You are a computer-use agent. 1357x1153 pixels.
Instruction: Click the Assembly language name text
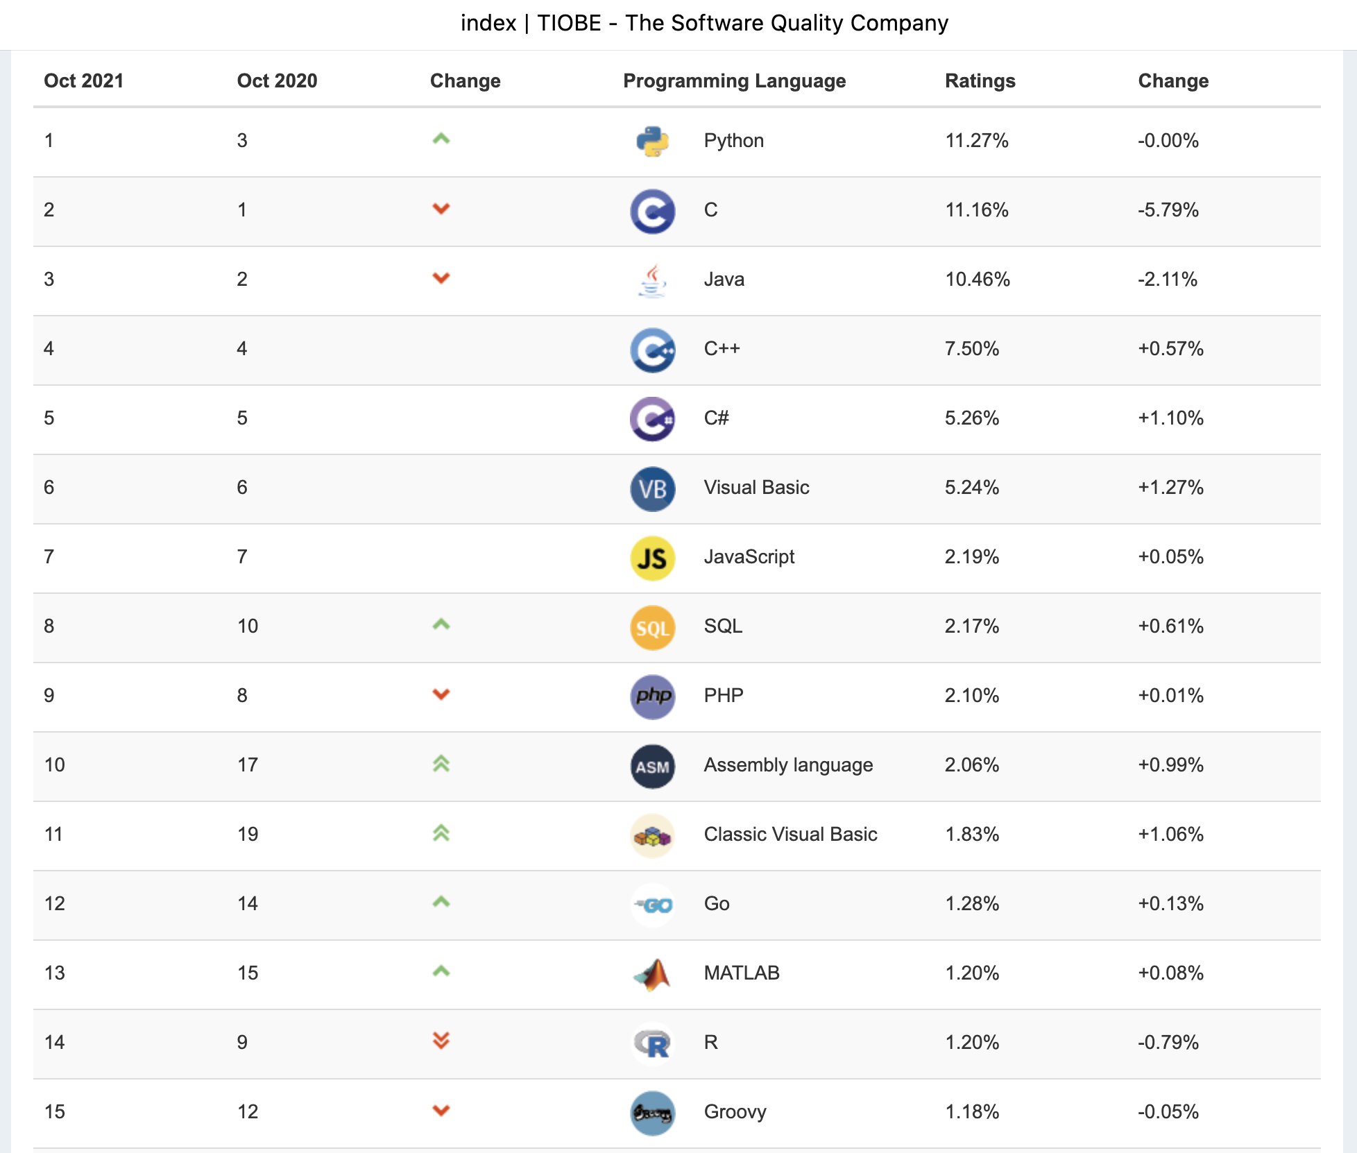[788, 765]
